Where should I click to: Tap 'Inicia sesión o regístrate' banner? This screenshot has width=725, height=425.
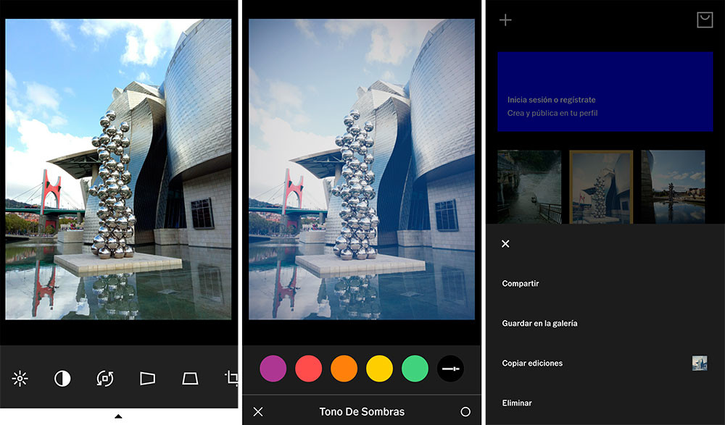pos(605,91)
